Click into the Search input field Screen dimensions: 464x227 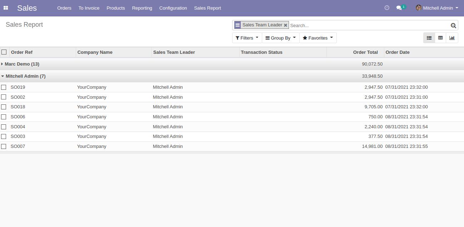point(368,25)
